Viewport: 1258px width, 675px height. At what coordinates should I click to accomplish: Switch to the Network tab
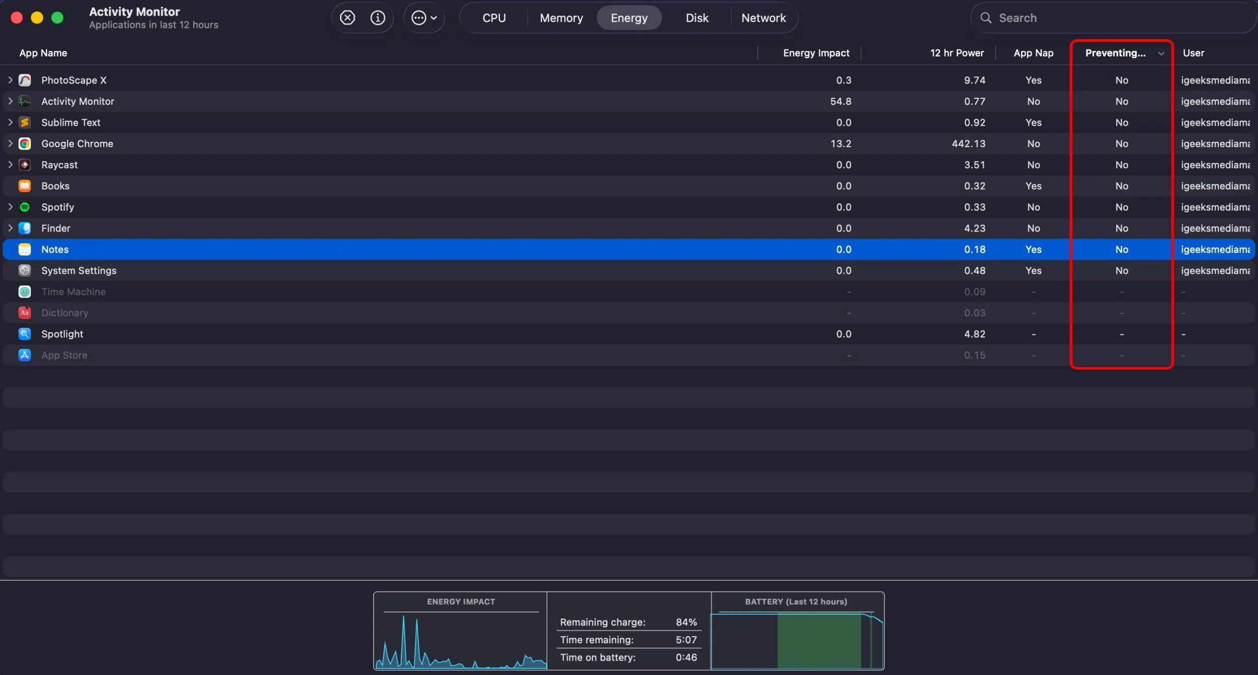(763, 18)
